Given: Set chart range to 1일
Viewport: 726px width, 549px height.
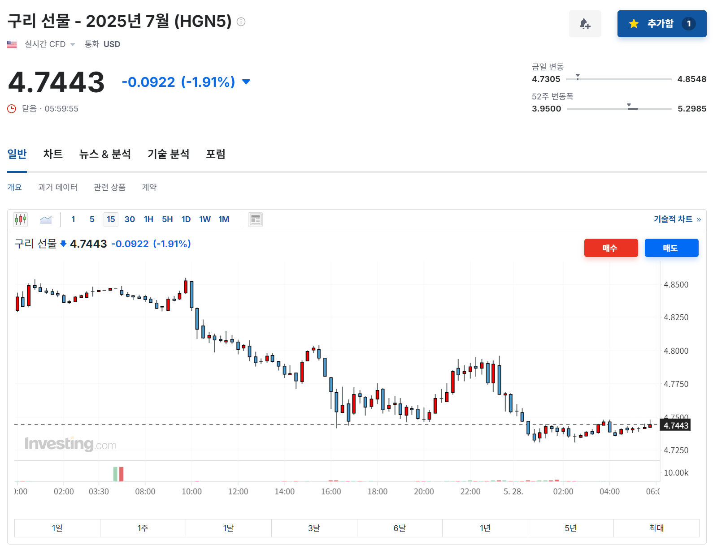Looking at the screenshot, I should [57, 528].
